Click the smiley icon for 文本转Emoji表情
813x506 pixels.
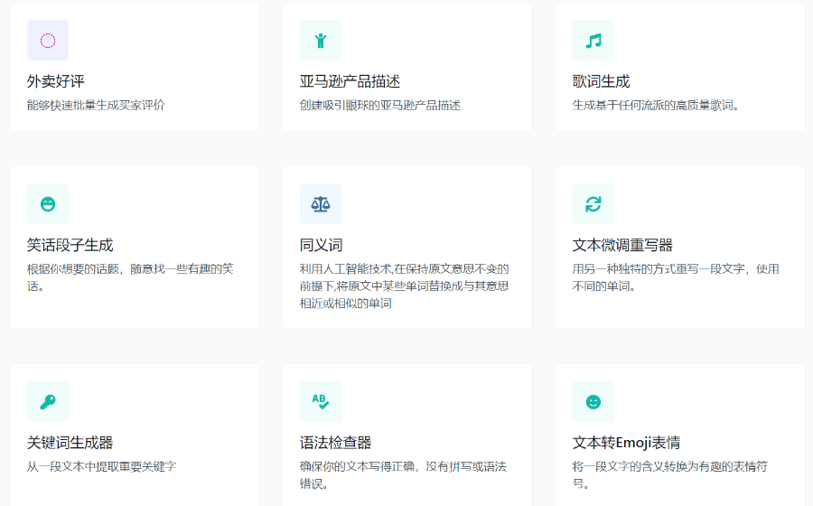(x=593, y=402)
